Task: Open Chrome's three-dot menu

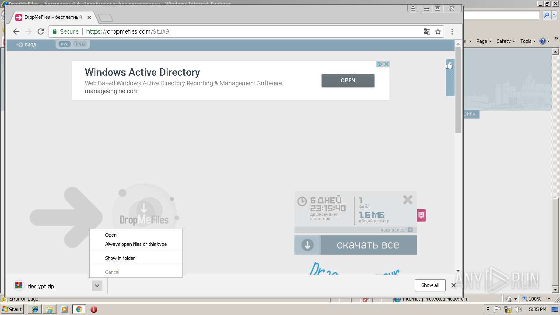Action: pyautogui.click(x=452, y=31)
